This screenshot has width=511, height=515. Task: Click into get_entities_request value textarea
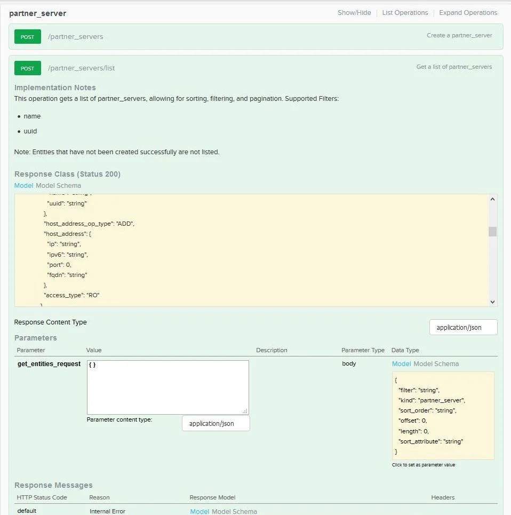click(x=167, y=387)
